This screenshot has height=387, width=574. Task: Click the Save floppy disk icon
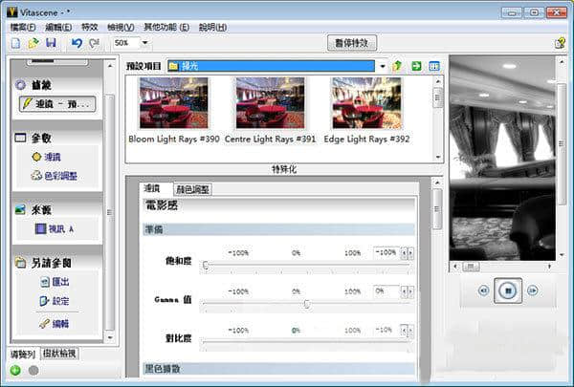(50, 44)
